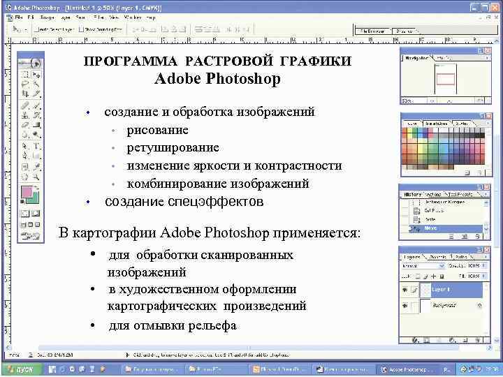This screenshot has height=377, width=503.
Task: Hide Layer 1 with its eye icon
Action: pos(404,290)
